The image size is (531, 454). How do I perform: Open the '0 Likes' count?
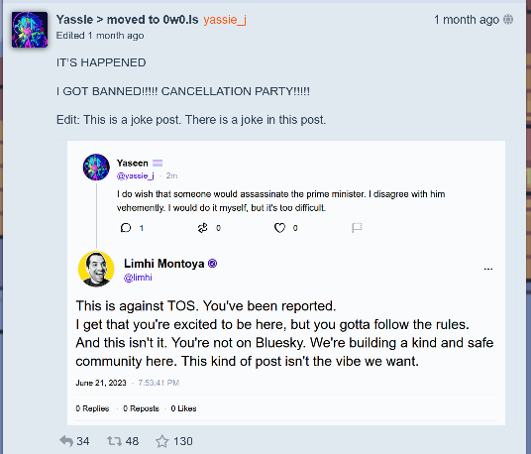183,408
